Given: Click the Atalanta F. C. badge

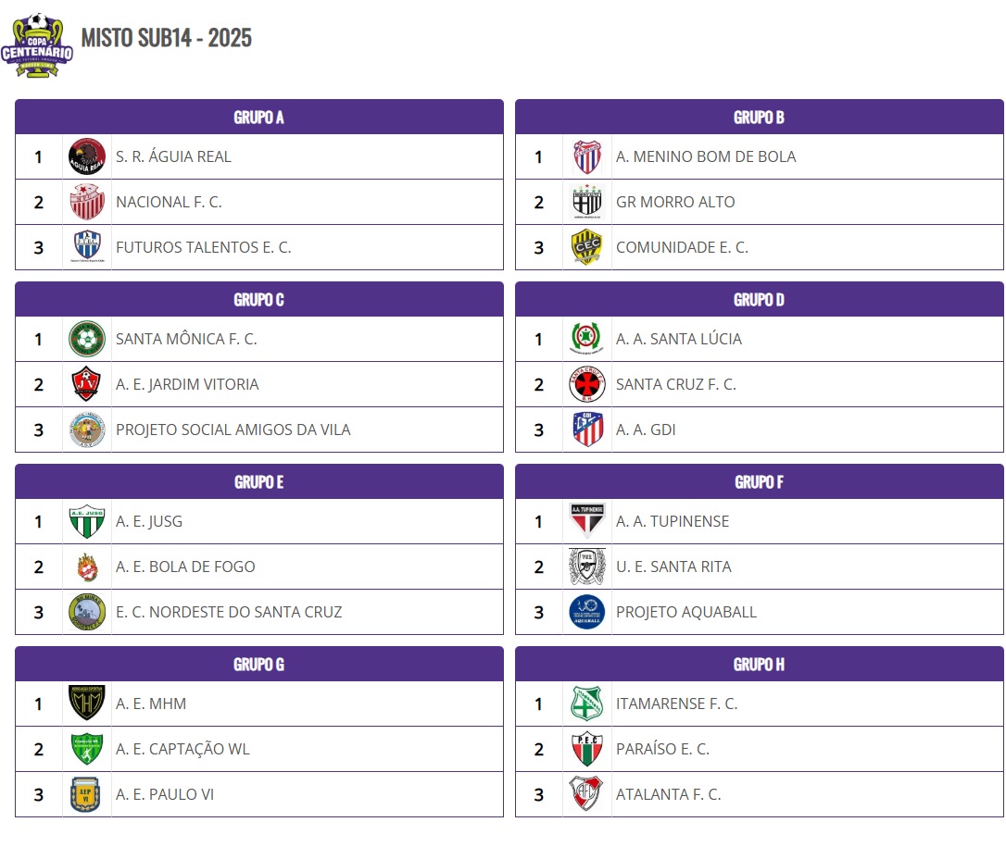Looking at the screenshot, I should [585, 793].
